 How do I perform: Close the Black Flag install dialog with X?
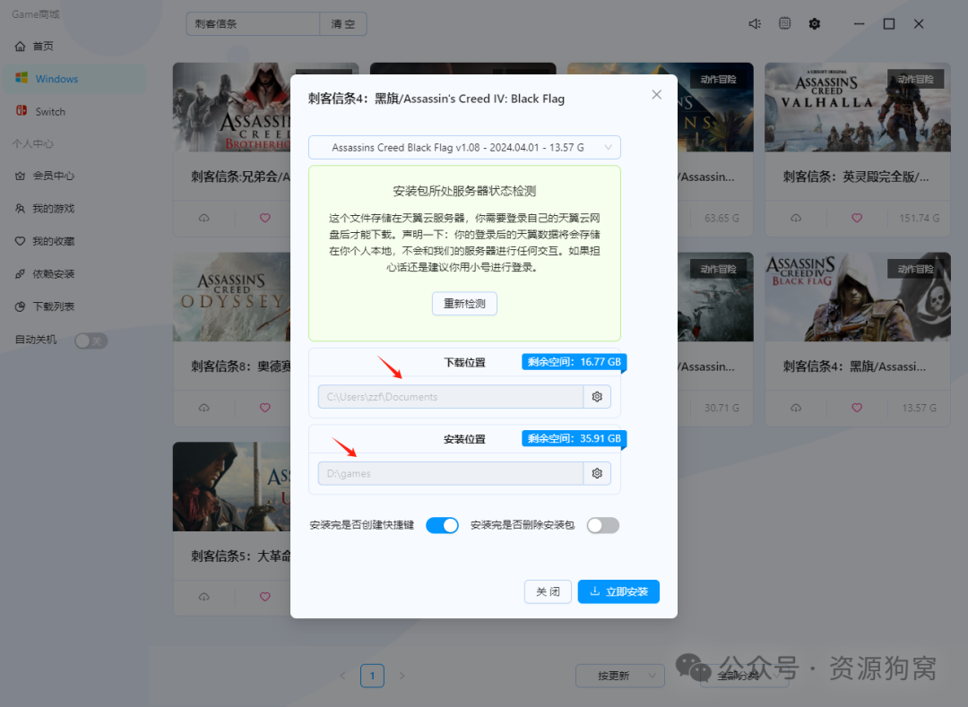tap(657, 94)
